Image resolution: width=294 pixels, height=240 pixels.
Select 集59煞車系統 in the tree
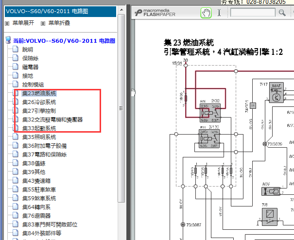[39, 198]
